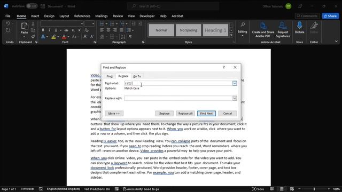The width and height of the screenshot is (342, 192).
Task: Align text right
Action: [x=115, y=30]
